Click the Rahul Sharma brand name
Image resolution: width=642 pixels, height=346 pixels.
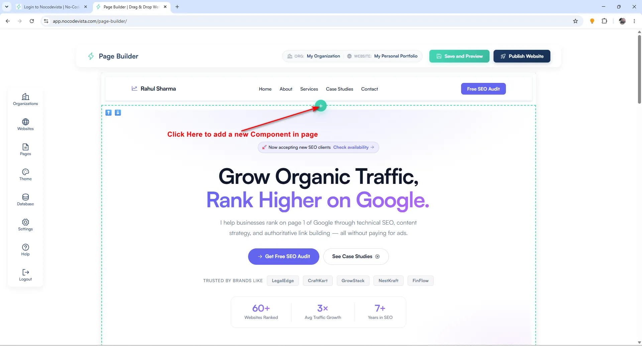click(x=158, y=89)
